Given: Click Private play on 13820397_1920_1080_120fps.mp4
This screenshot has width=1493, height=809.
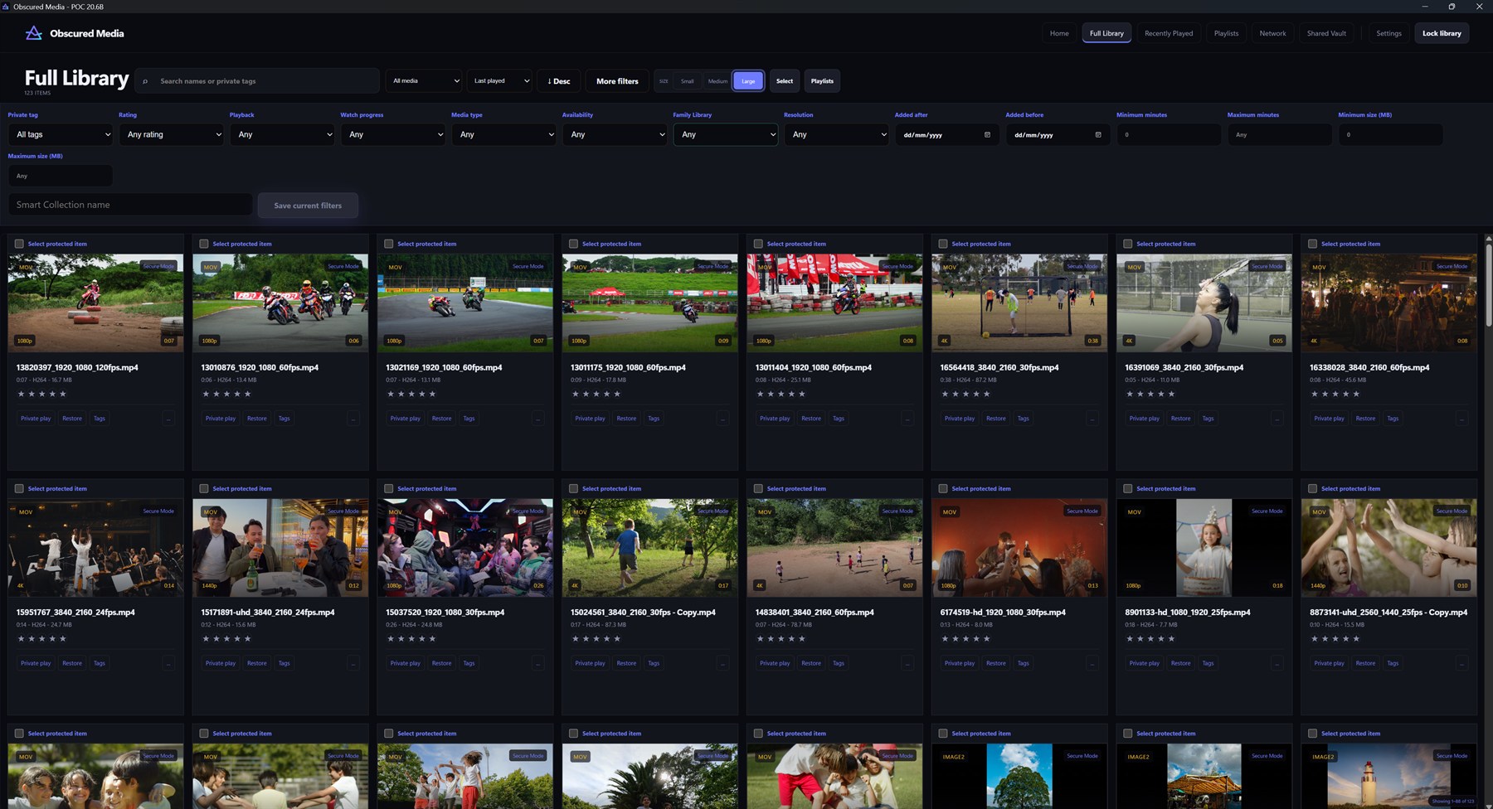Looking at the screenshot, I should pos(36,419).
